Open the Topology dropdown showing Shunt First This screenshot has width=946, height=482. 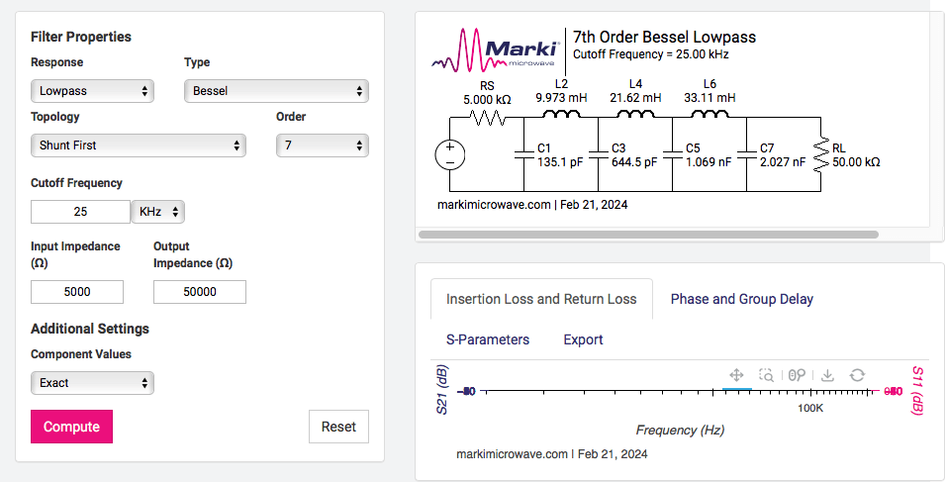point(138,145)
